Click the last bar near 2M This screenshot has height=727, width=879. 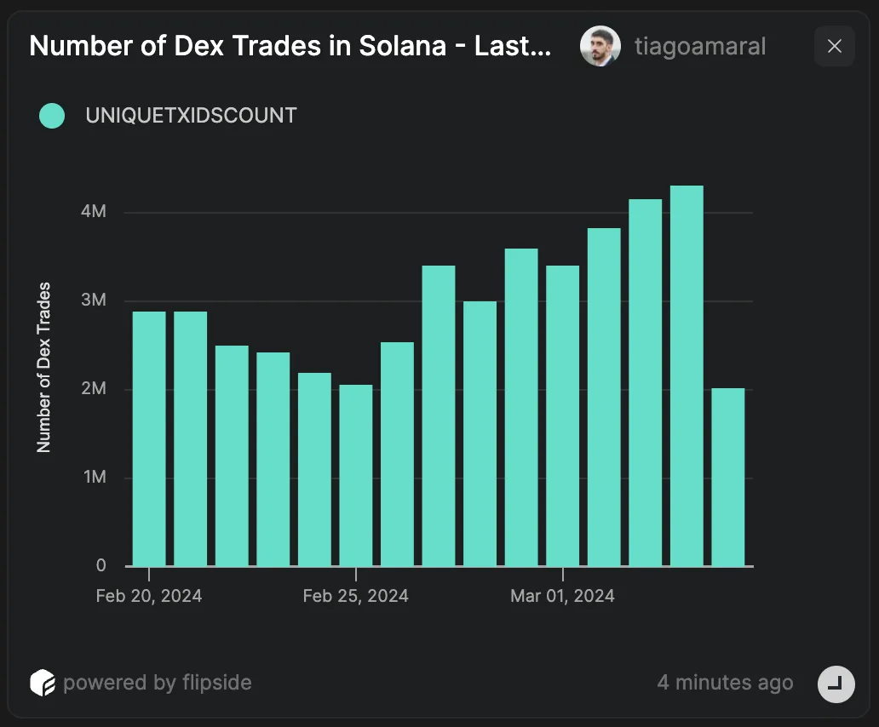tap(728, 478)
